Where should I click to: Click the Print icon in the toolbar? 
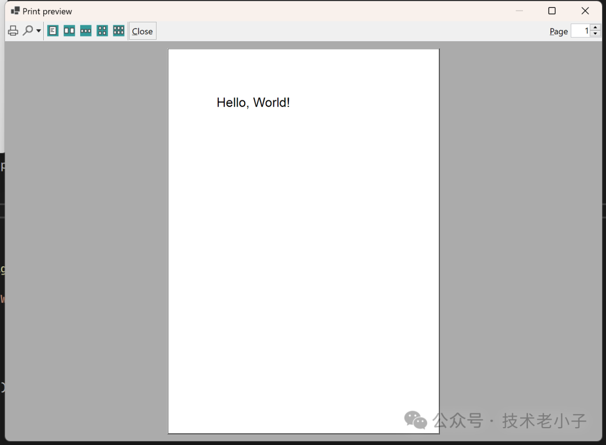click(x=13, y=31)
